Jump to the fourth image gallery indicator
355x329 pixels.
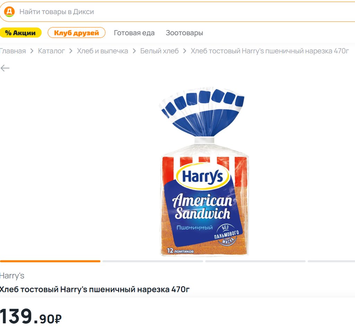[331, 261]
